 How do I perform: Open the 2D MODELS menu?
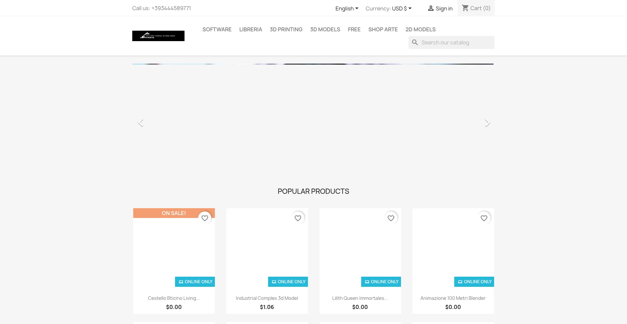click(x=420, y=29)
